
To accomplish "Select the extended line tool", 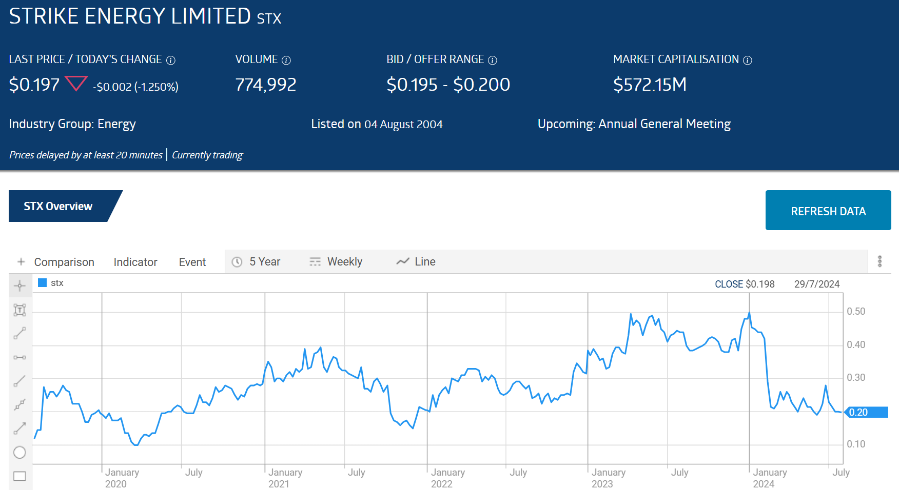I will coord(20,404).
